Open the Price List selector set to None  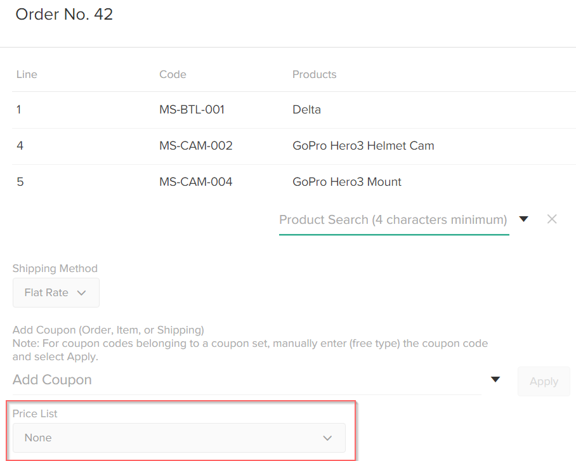[x=180, y=438]
